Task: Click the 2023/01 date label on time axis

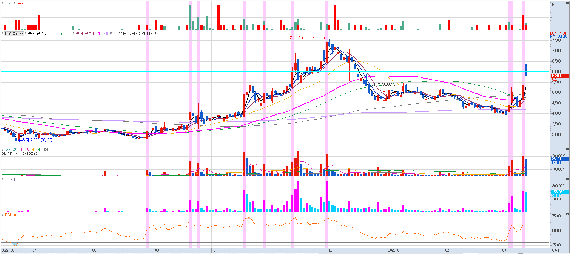Action: click(394, 250)
